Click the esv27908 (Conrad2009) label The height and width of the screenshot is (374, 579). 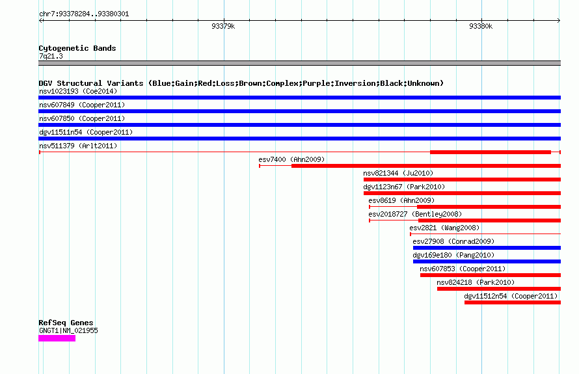point(453,241)
